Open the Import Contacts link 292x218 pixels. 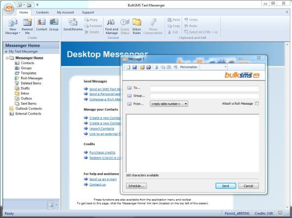coord(102,128)
